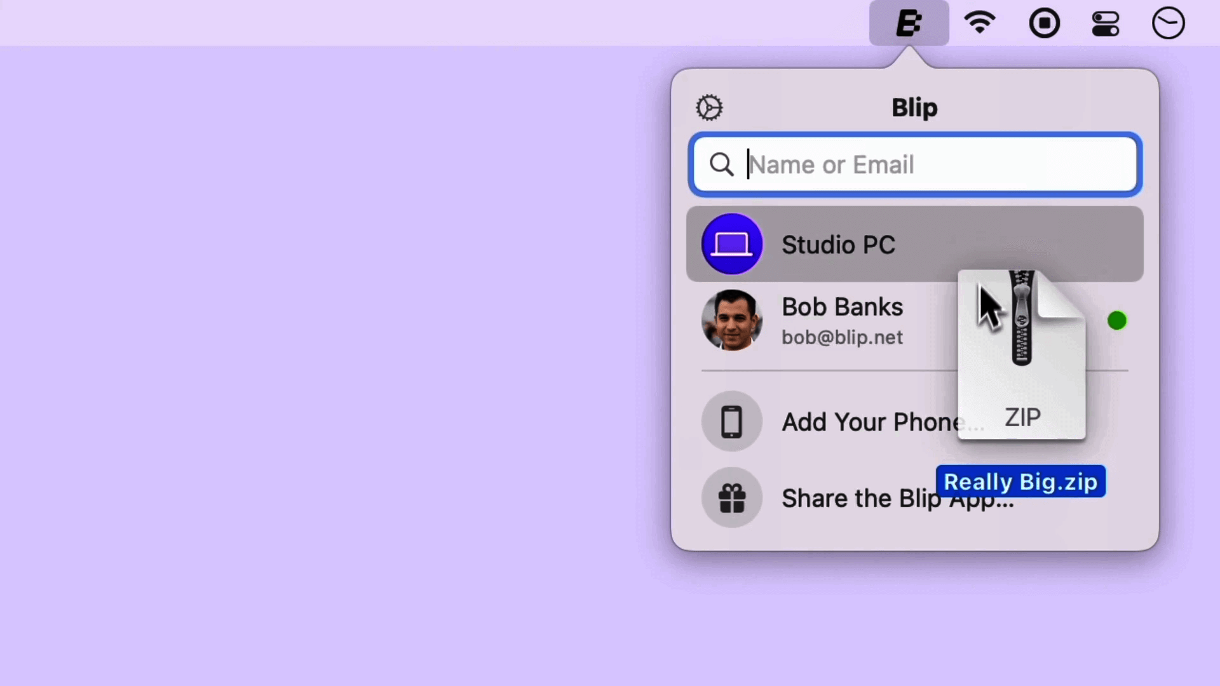Select Bob Banks' profile picture

click(732, 321)
